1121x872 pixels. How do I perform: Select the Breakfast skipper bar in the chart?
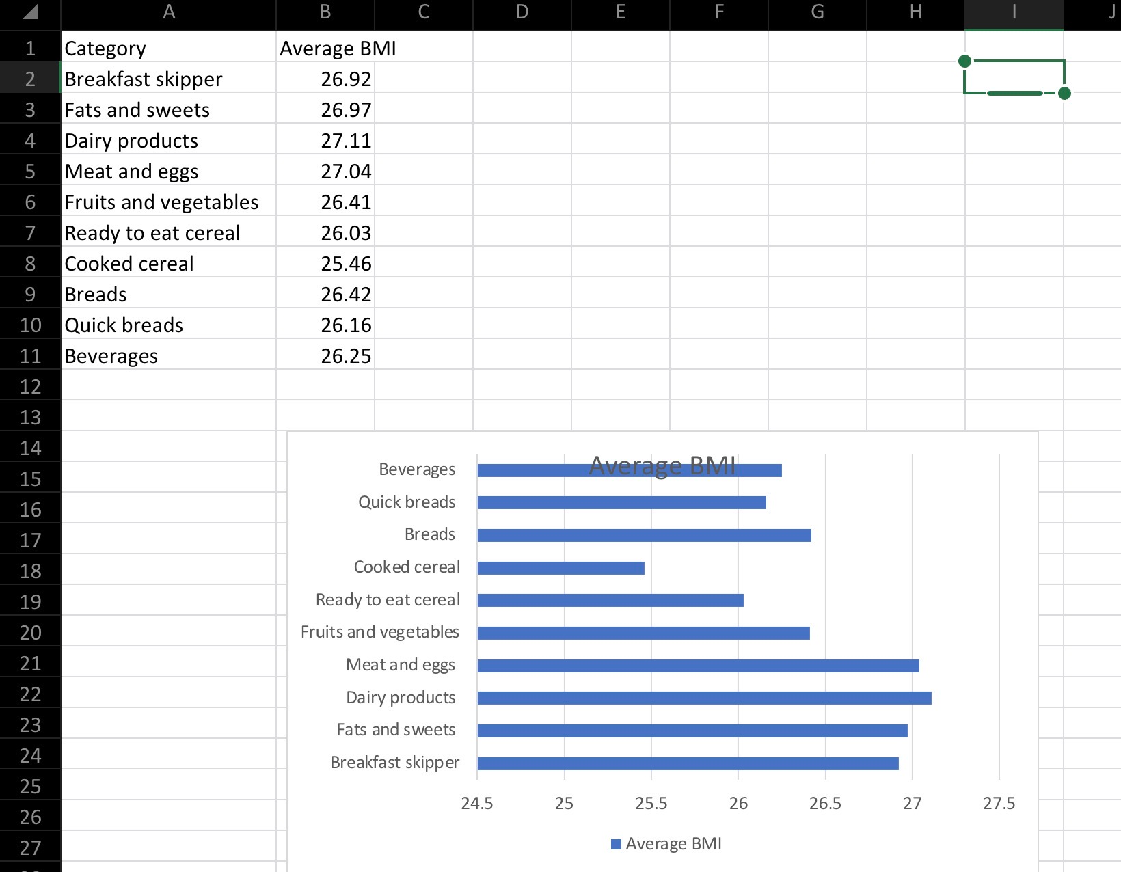click(688, 763)
